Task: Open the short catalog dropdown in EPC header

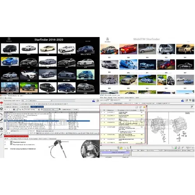Action: click(x=109, y=100)
